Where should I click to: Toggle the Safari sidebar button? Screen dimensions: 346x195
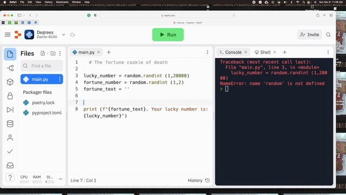[x=19, y=15]
